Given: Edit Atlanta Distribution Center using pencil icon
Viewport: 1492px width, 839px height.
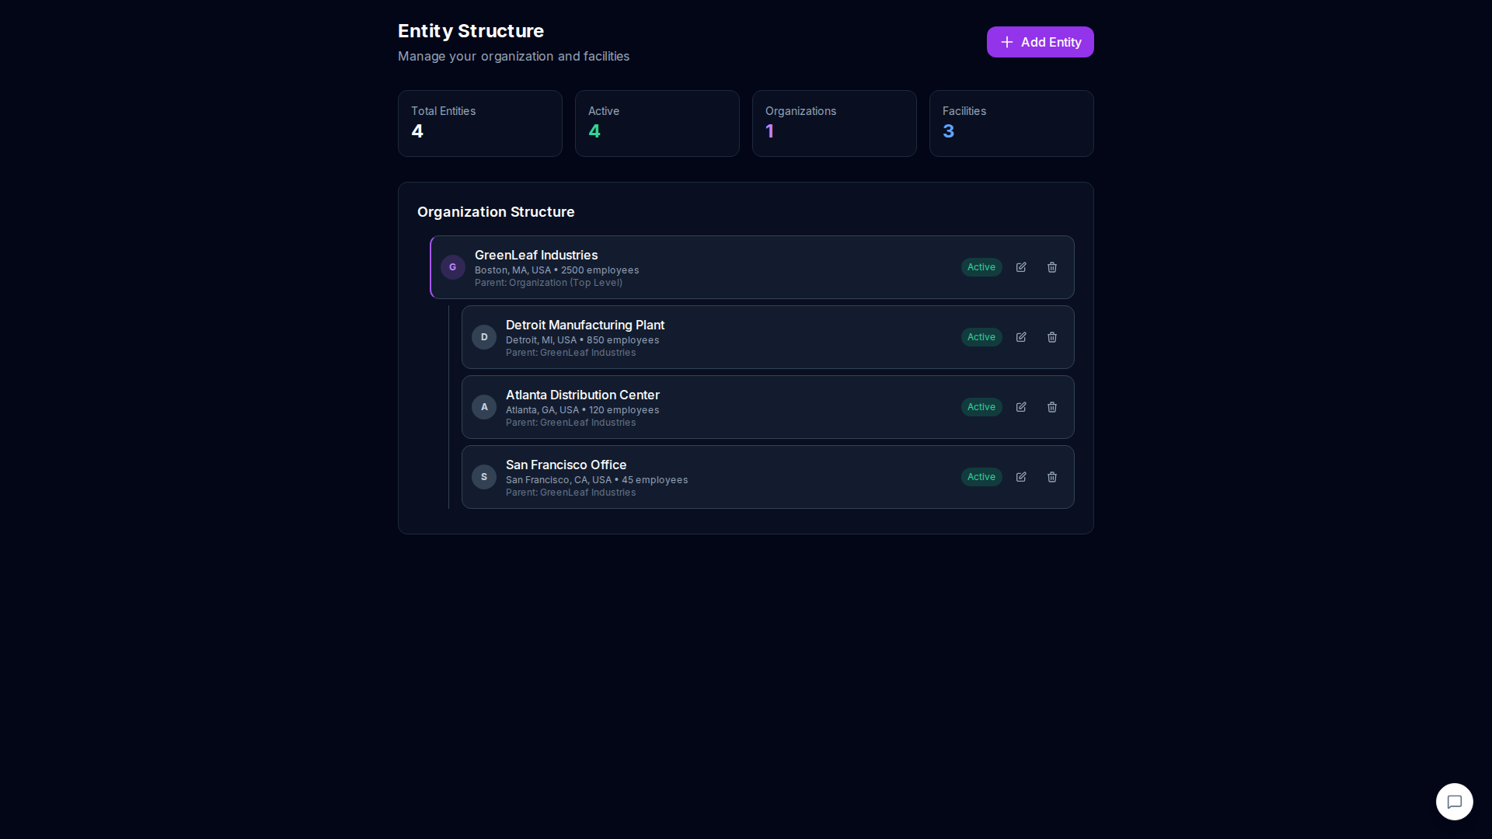Looking at the screenshot, I should (1021, 407).
